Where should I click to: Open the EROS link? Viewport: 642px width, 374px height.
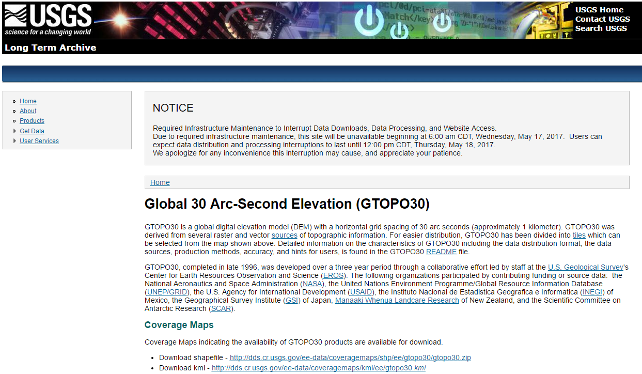pos(333,275)
